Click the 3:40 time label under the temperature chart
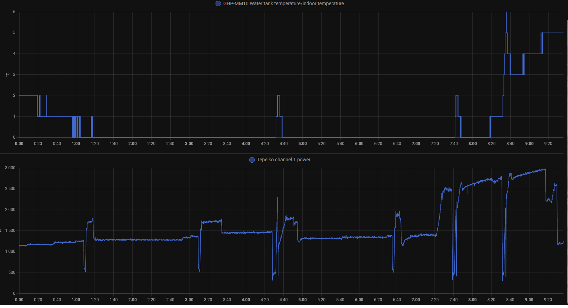Screen dimensions: 568x308 click(x=227, y=144)
